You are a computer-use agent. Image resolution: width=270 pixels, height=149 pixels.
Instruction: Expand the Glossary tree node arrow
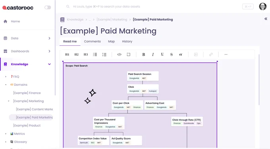(6, 142)
